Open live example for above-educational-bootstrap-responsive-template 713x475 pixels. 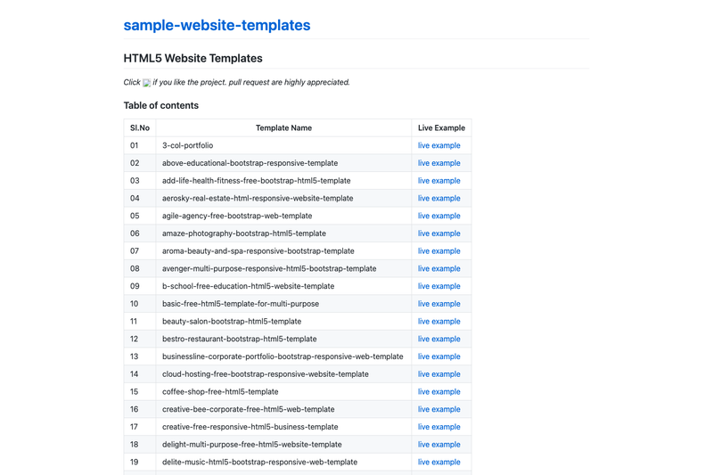click(x=438, y=163)
